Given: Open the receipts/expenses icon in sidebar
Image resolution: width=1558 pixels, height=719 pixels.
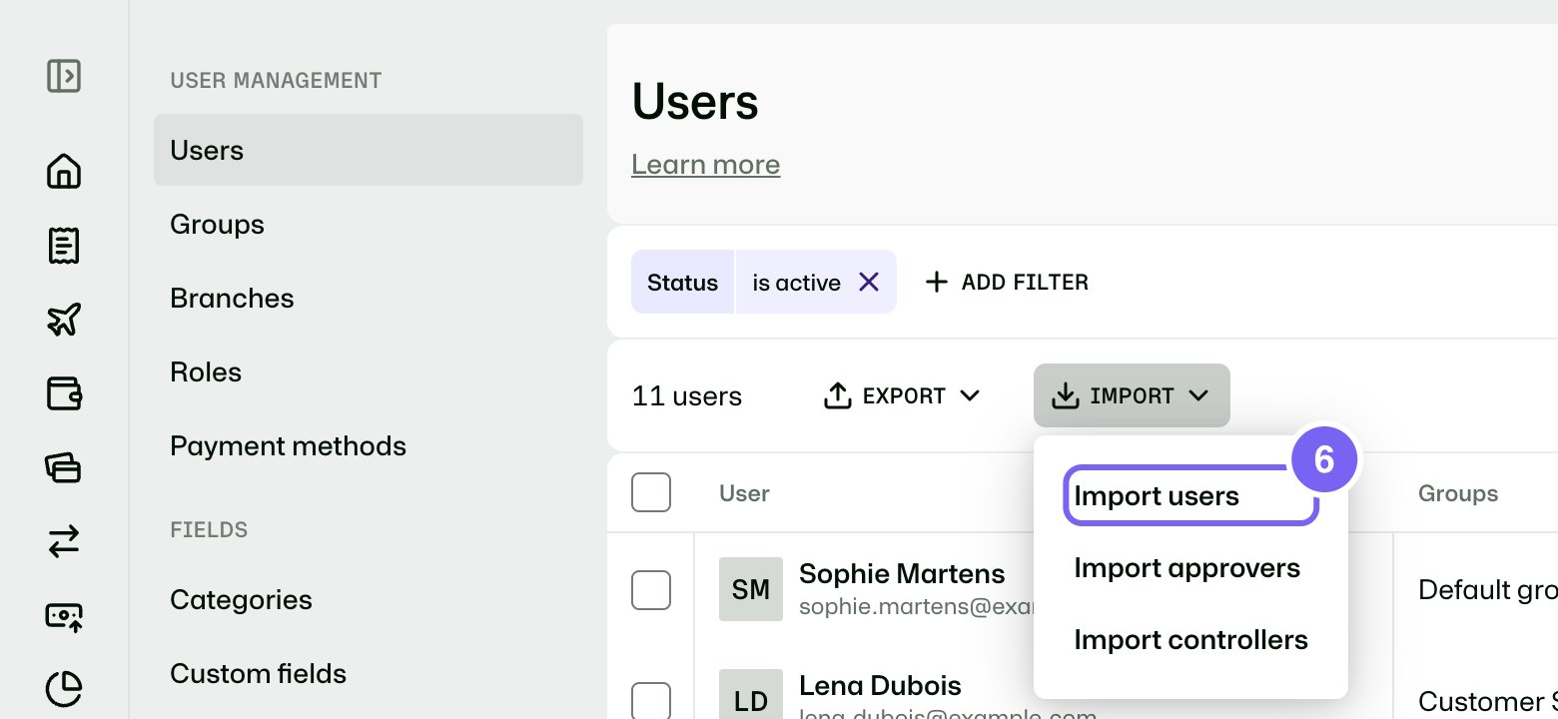Looking at the screenshot, I should click(64, 246).
